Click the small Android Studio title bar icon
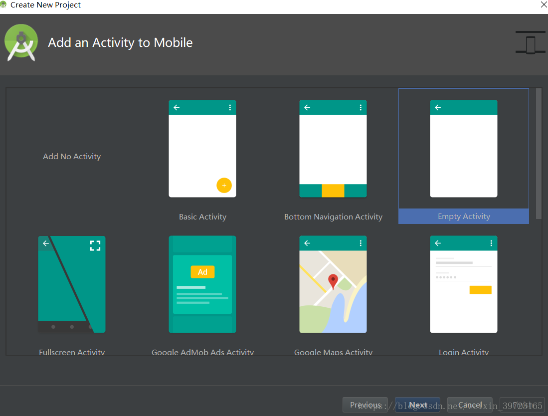Screen dimensions: 548x416 (3, 4)
